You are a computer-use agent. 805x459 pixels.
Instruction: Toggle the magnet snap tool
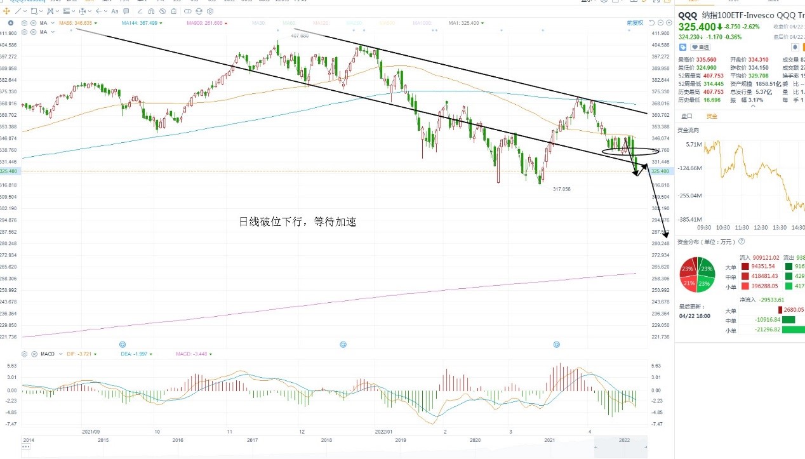151,11
